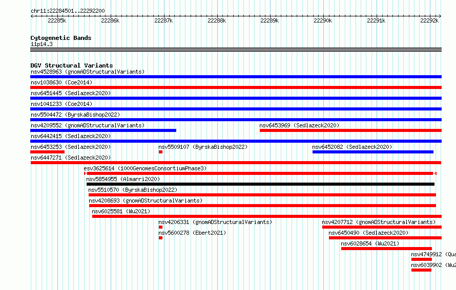Open the nsv6451445 (Sedlazeck2020) variant label
The height and width of the screenshot is (290, 456).
(x=71, y=93)
